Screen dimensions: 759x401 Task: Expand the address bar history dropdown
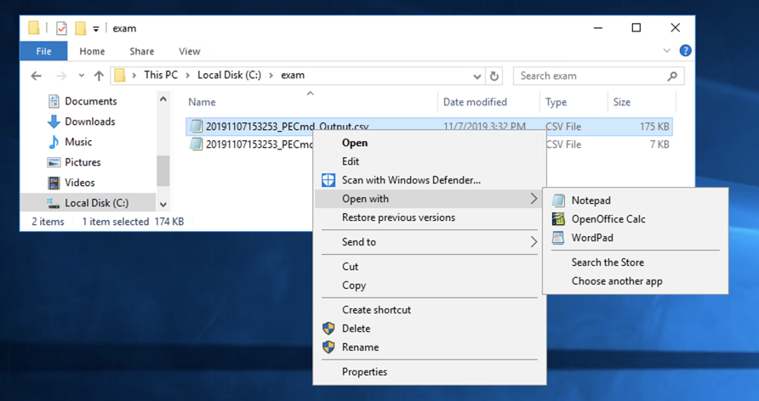[x=478, y=76]
